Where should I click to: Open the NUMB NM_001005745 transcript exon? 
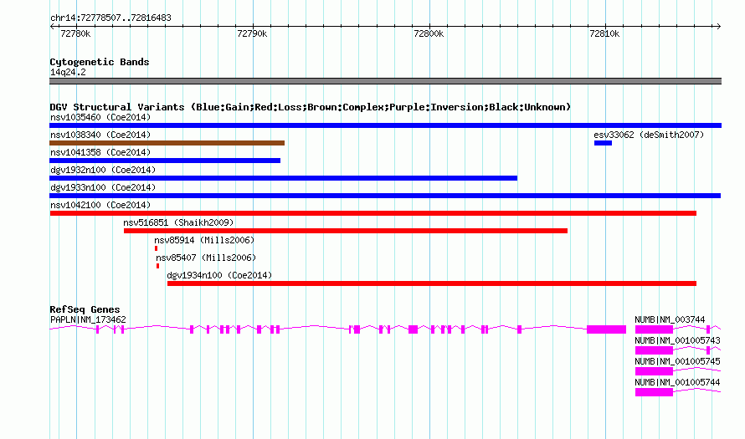point(654,371)
